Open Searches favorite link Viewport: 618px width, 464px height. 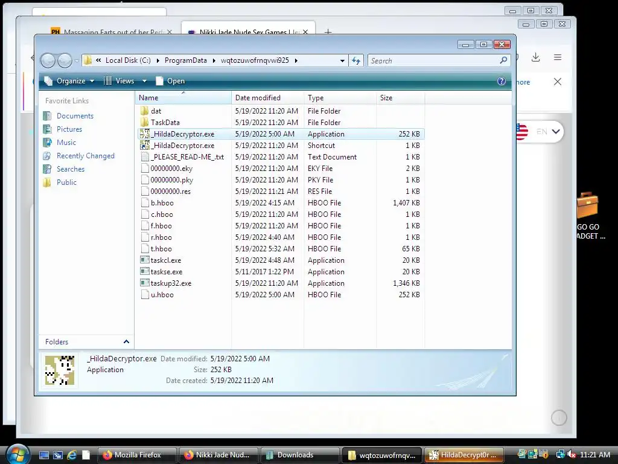pos(71,169)
